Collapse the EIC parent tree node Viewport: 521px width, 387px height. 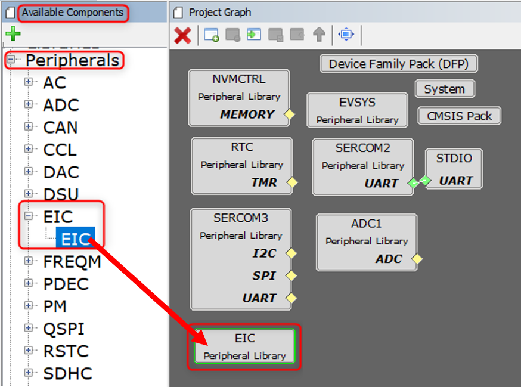coord(29,217)
